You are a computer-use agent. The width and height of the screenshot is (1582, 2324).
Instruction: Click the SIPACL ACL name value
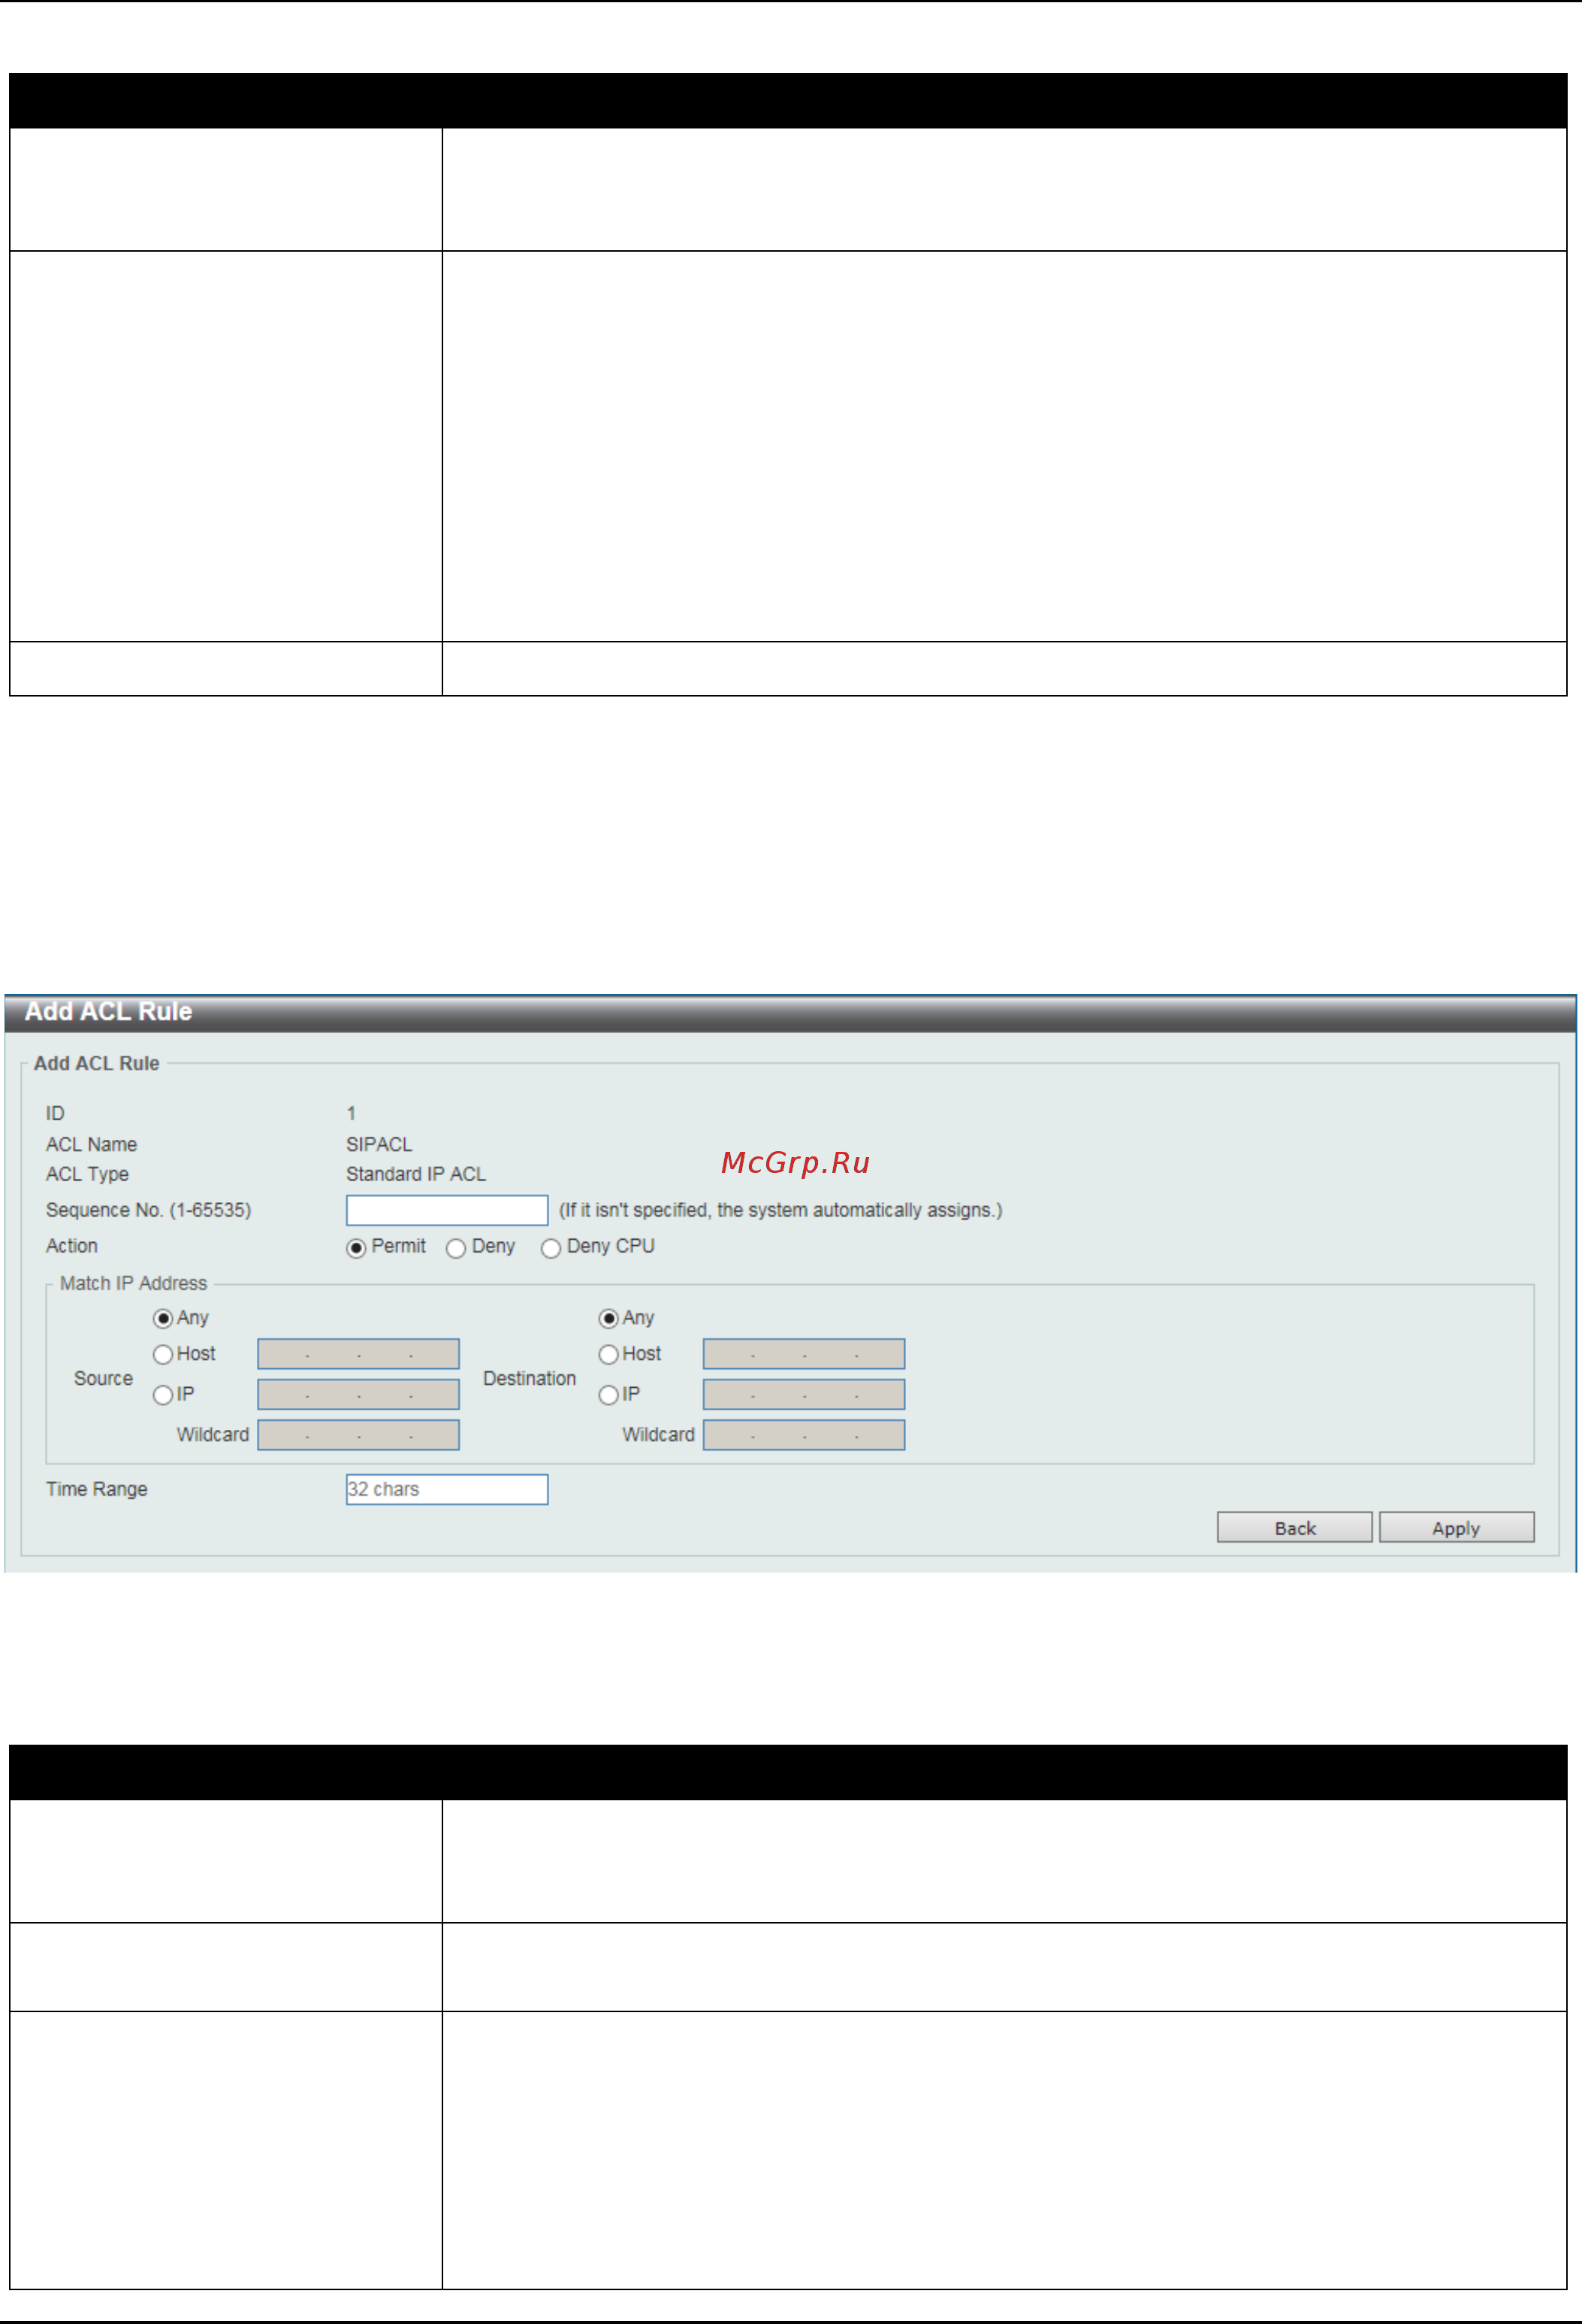point(379,1144)
